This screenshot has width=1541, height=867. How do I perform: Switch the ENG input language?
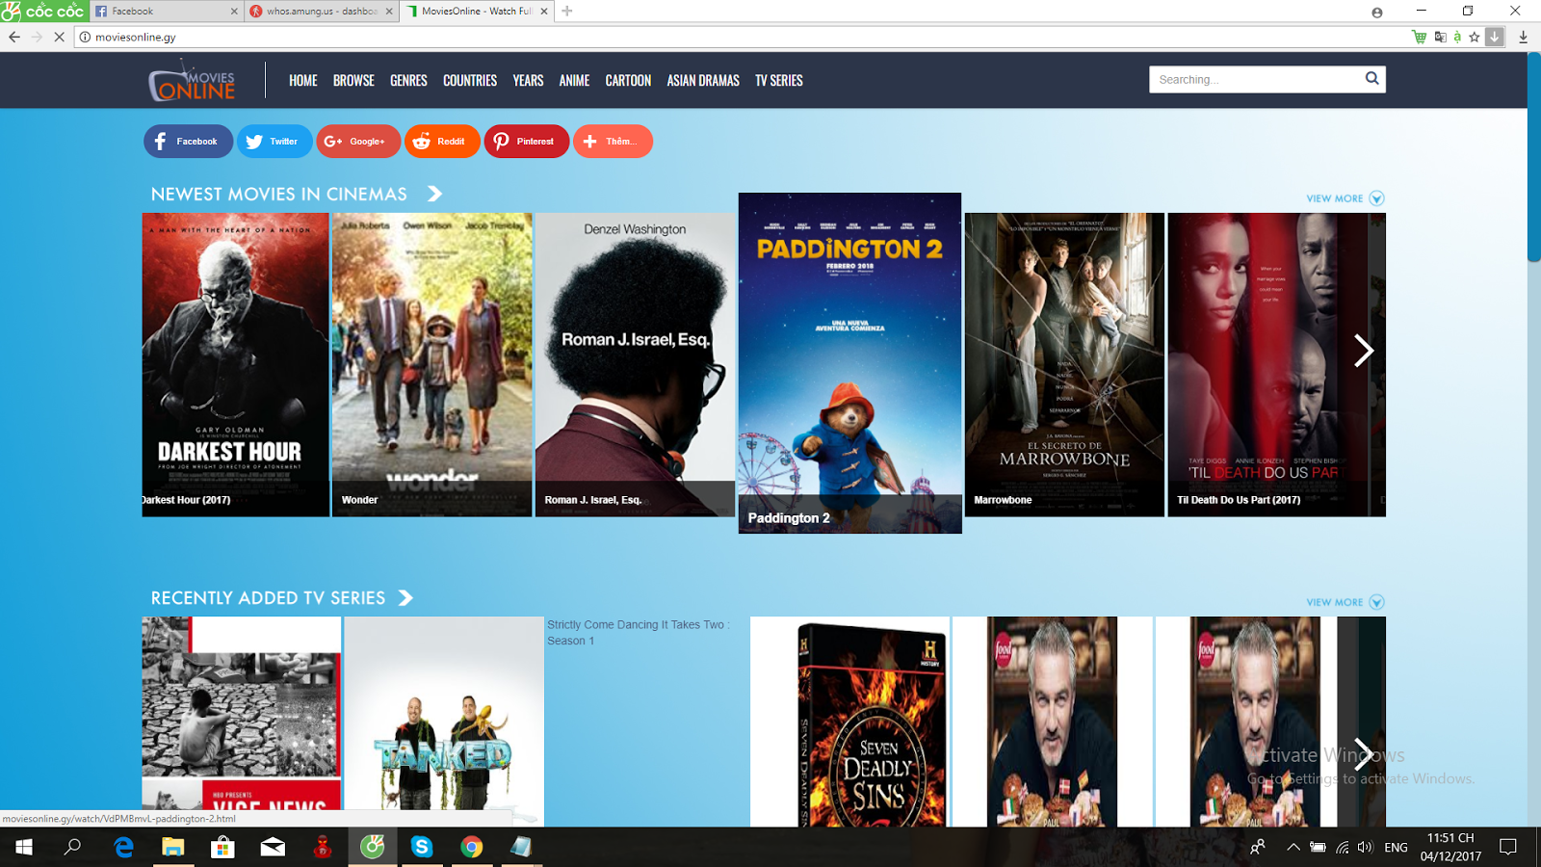(1396, 848)
